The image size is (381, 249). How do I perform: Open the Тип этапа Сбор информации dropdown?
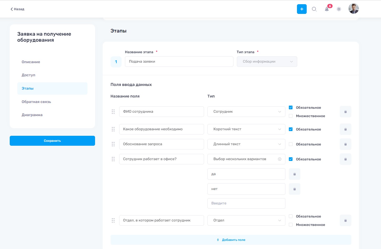click(x=267, y=62)
